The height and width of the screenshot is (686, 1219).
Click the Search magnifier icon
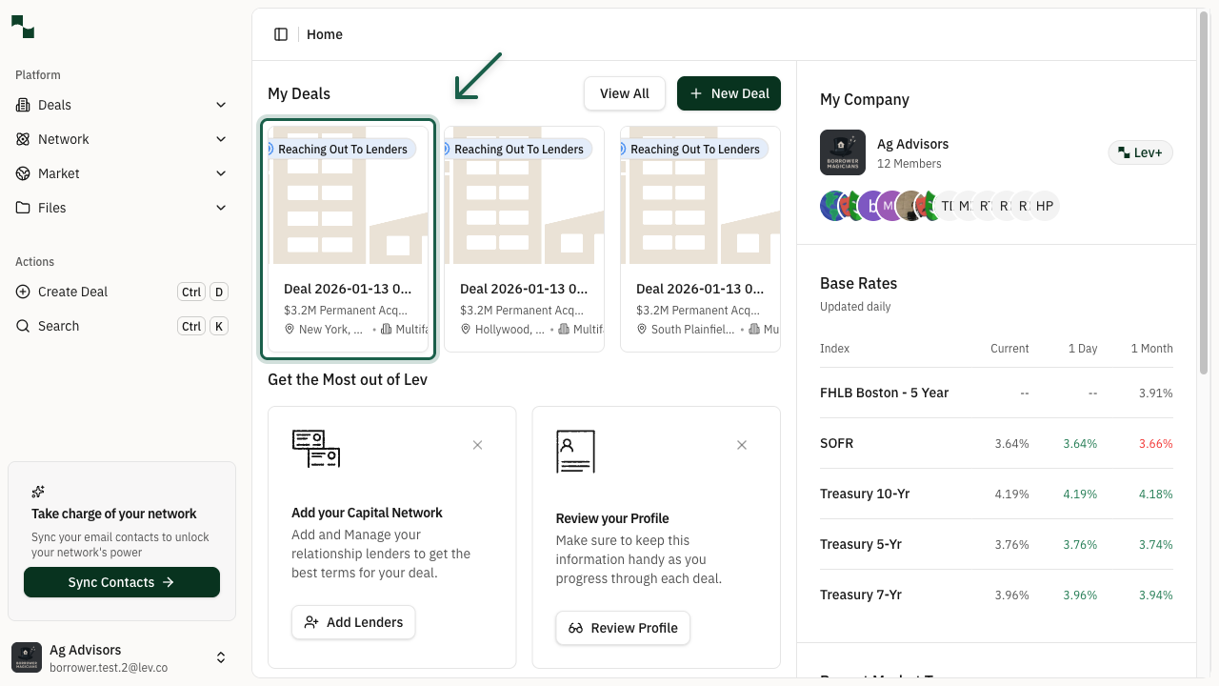point(23,326)
